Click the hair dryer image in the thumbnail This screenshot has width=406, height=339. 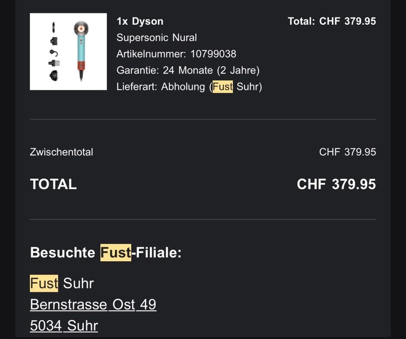pos(81,51)
